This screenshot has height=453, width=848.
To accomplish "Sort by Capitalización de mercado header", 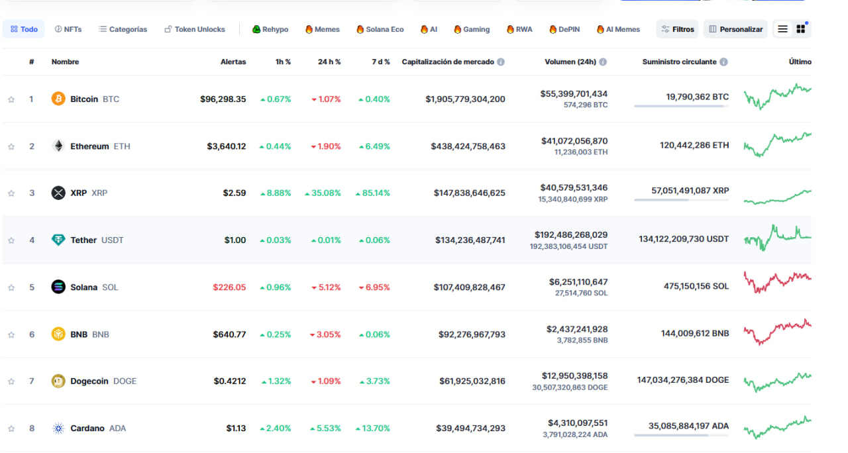I will coord(448,62).
